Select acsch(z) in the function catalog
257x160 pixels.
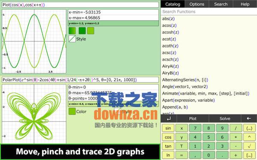point(170,59)
